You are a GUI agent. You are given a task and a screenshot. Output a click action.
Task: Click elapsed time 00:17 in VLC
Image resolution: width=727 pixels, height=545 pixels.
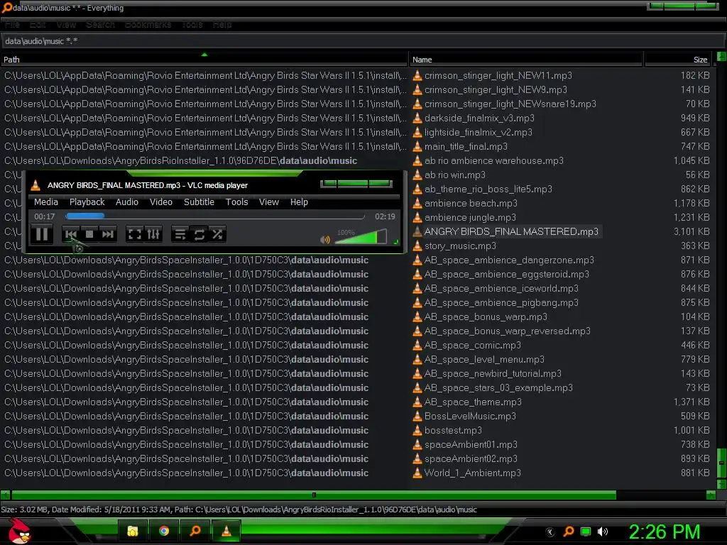[45, 216]
